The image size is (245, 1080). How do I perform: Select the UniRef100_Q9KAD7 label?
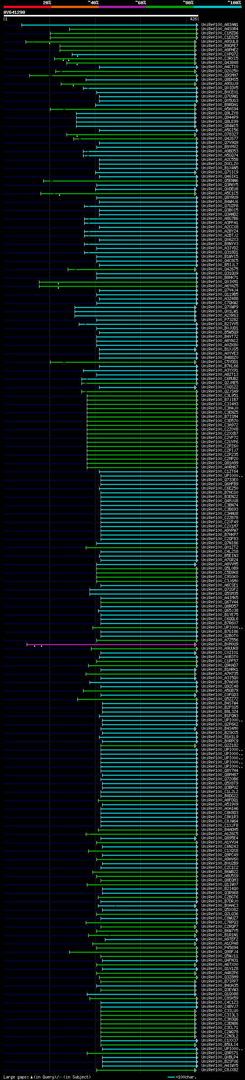click(x=220, y=665)
